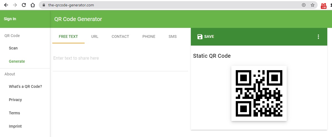Click the 'About' sidebar section label

[10, 74]
